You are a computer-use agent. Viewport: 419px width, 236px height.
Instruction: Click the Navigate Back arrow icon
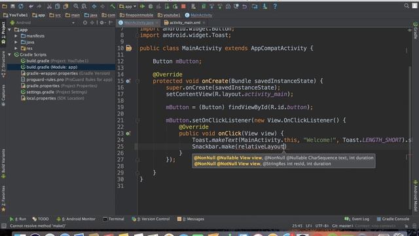pos(94,6)
